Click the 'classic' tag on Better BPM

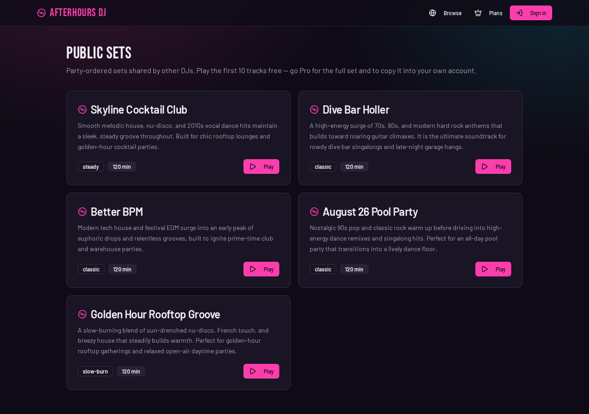(x=91, y=269)
